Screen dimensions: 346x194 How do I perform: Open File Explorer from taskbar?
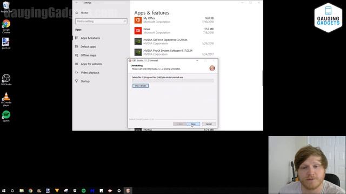[22, 191]
